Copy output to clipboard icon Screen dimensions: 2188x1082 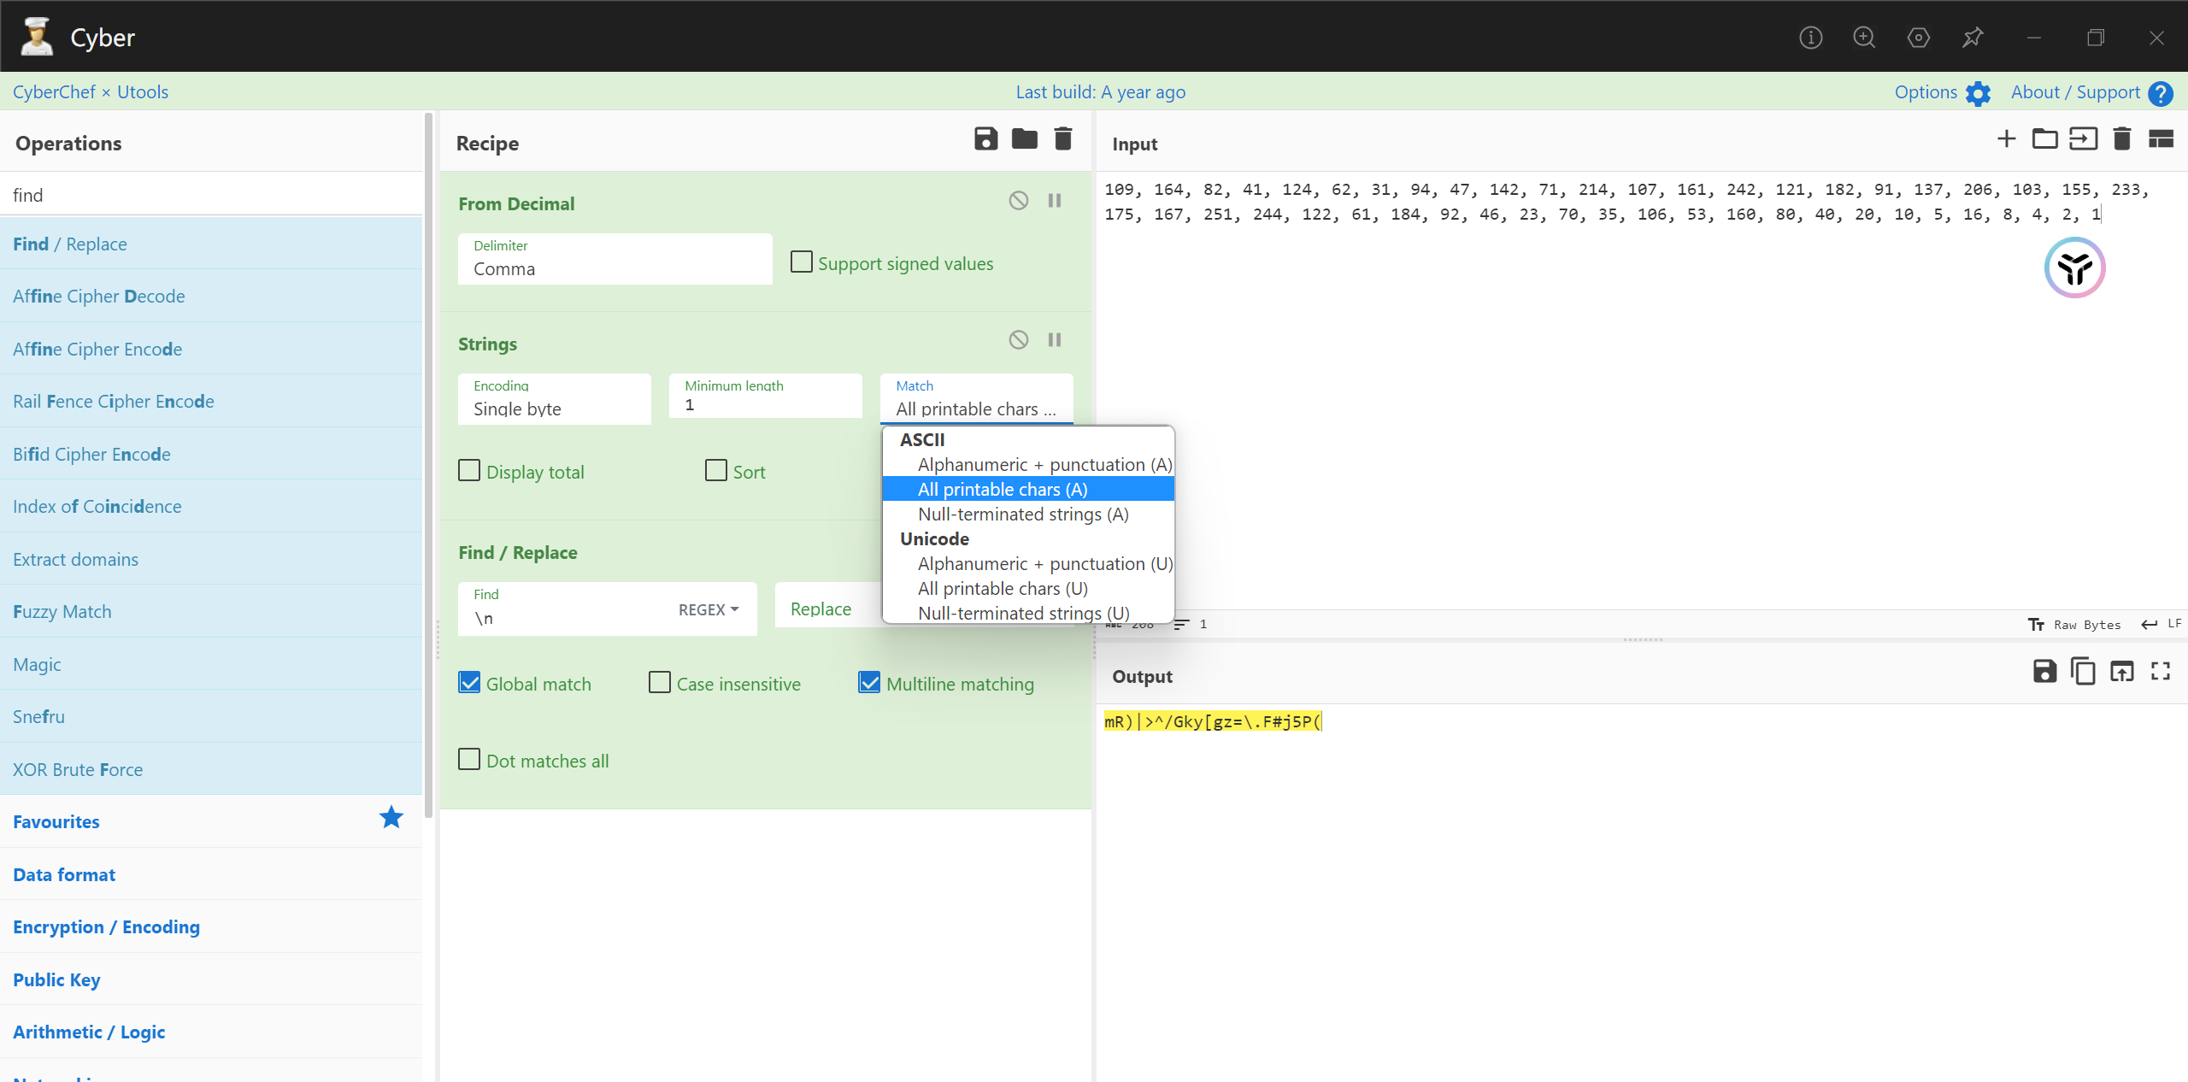coord(2083,672)
